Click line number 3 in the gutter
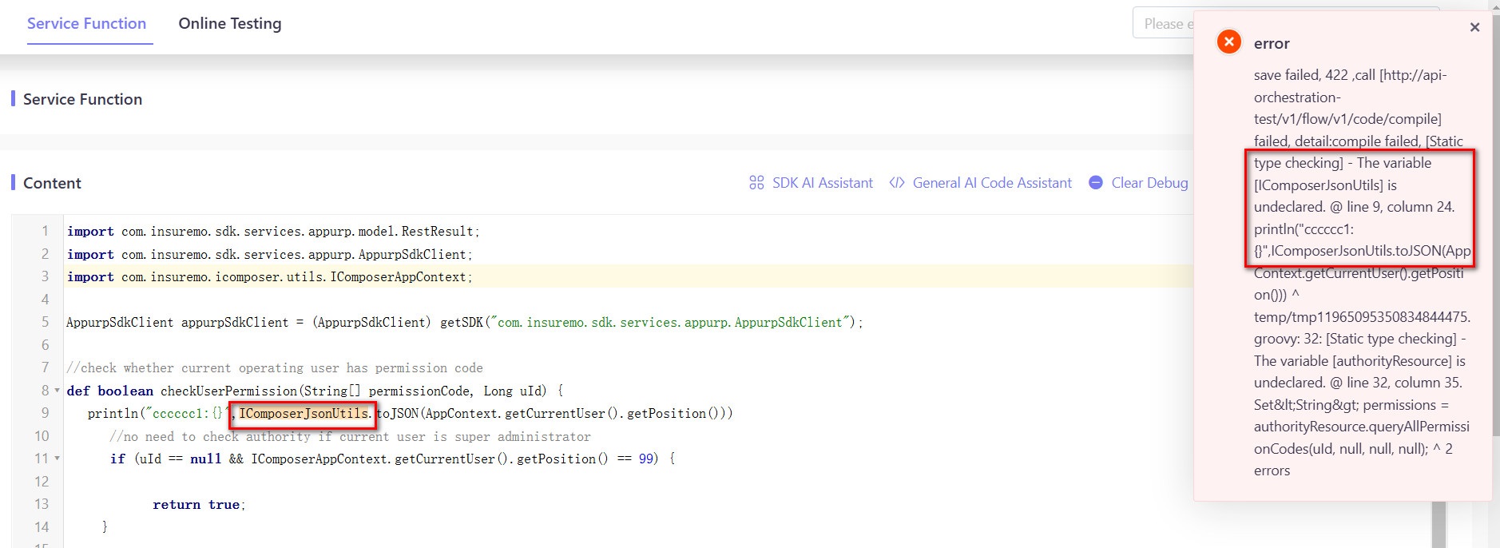The width and height of the screenshot is (1500, 548). [x=45, y=276]
